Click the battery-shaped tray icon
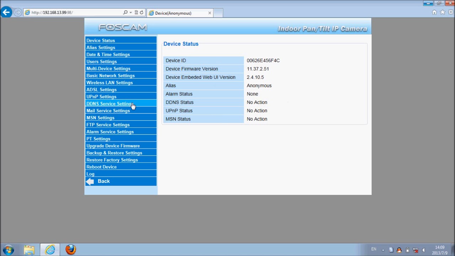 (407, 250)
